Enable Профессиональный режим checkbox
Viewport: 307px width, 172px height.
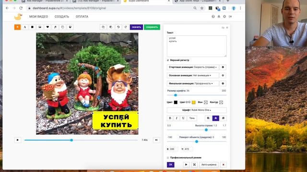(x=168, y=158)
